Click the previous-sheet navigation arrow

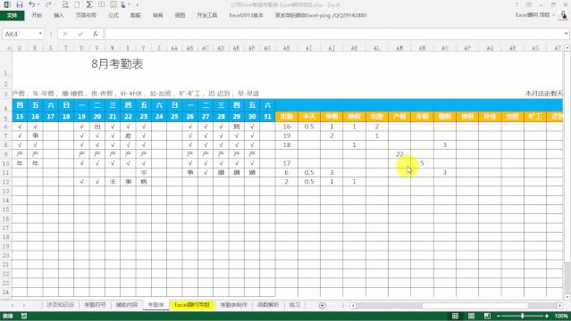pos(13,305)
